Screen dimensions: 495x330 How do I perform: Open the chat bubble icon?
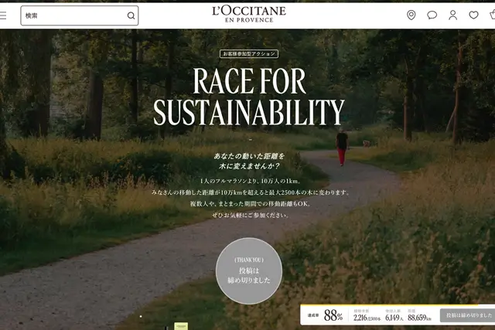(x=432, y=15)
